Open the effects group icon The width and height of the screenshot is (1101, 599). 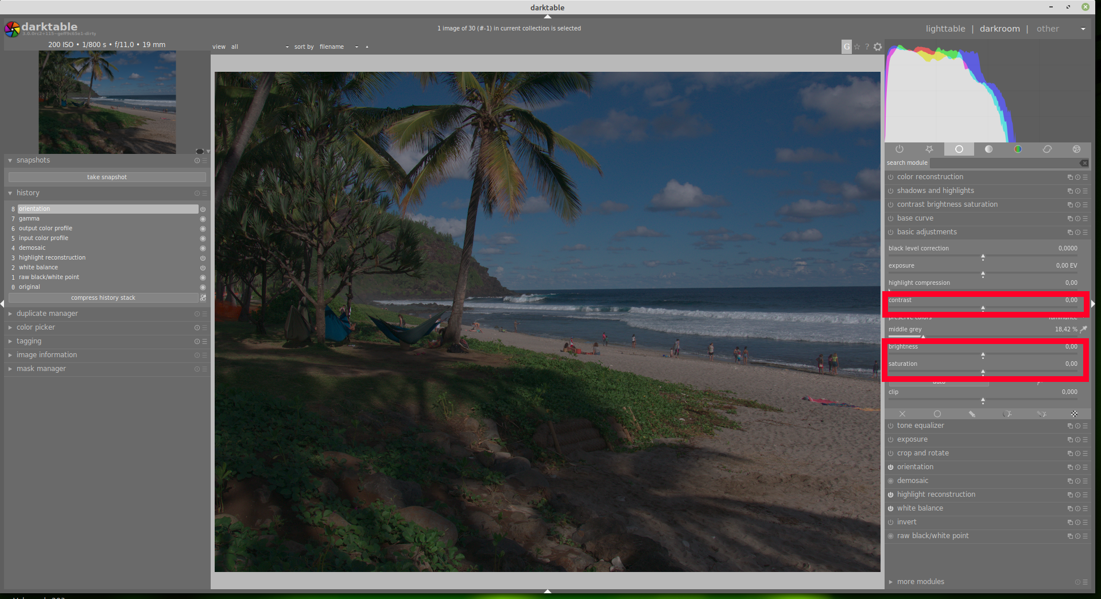[x=1076, y=149]
